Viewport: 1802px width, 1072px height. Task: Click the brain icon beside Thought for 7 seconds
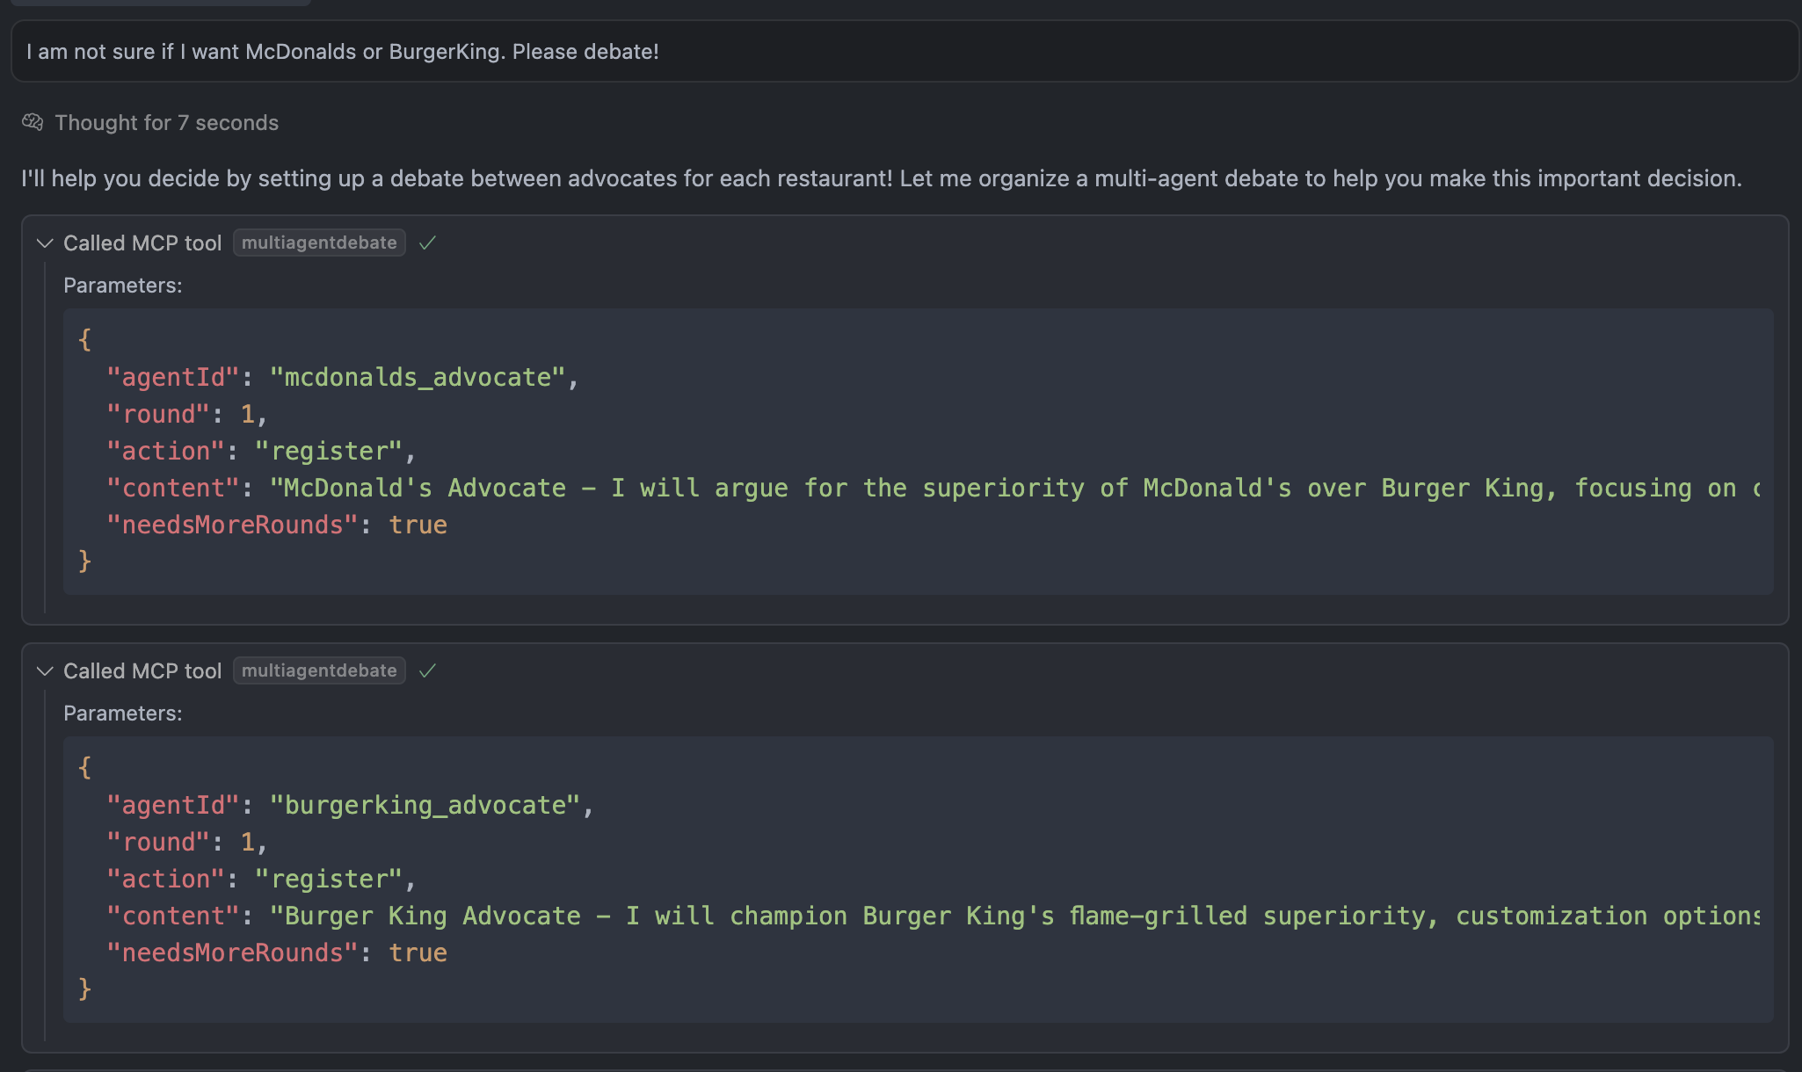click(x=33, y=122)
